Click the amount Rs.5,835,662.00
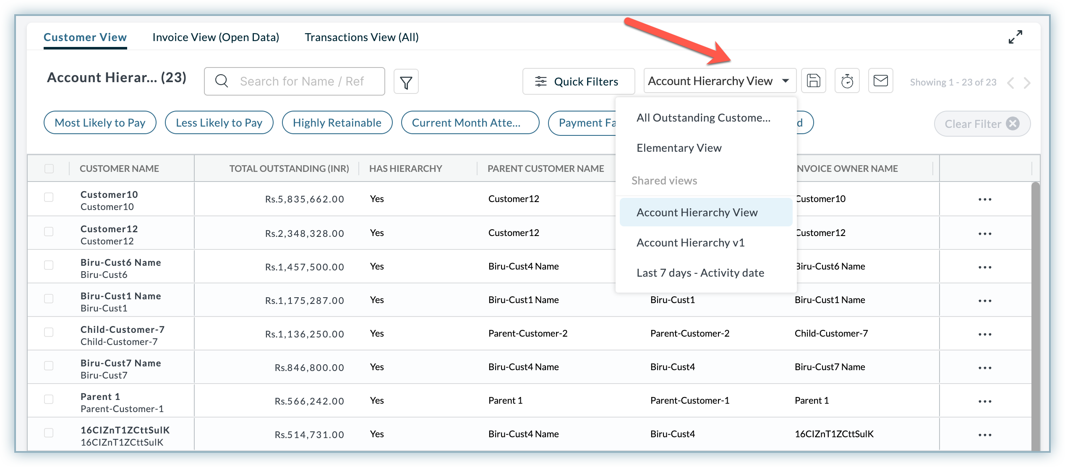This screenshot has width=1065, height=467. (x=305, y=199)
